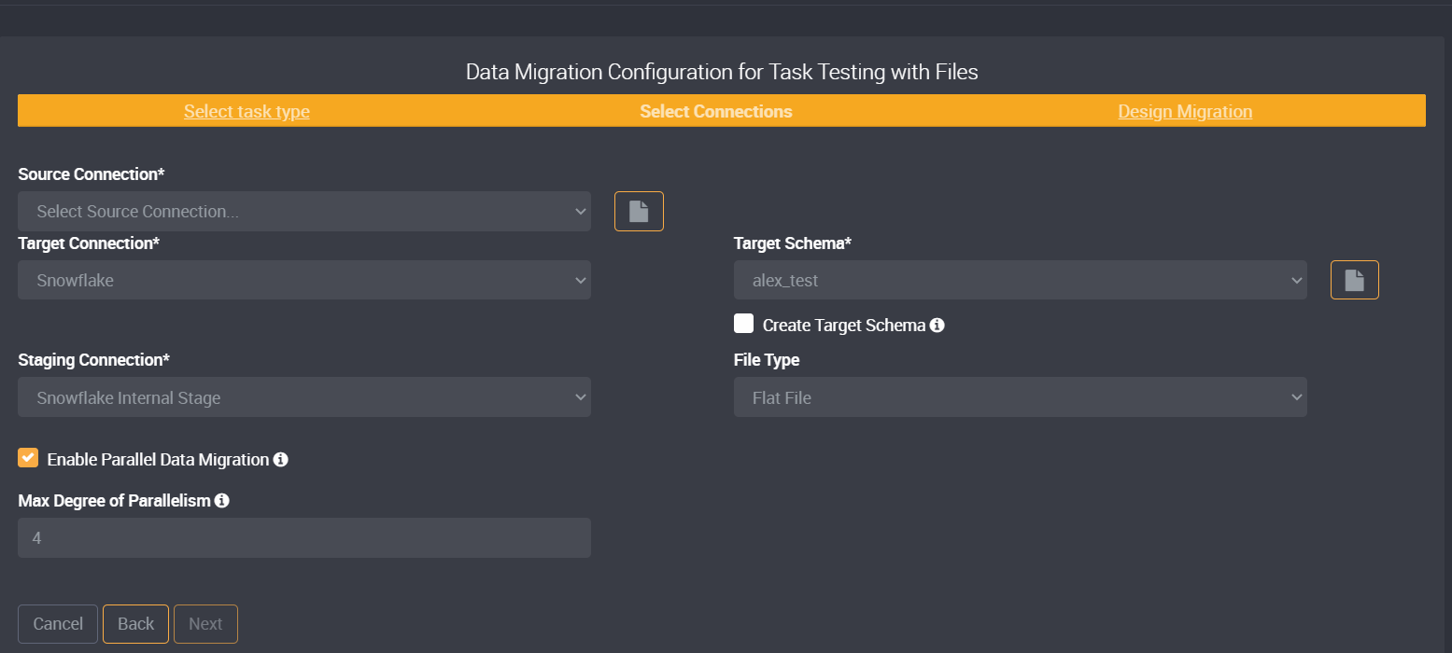
Task: Go to the Select task type step
Action: [247, 112]
